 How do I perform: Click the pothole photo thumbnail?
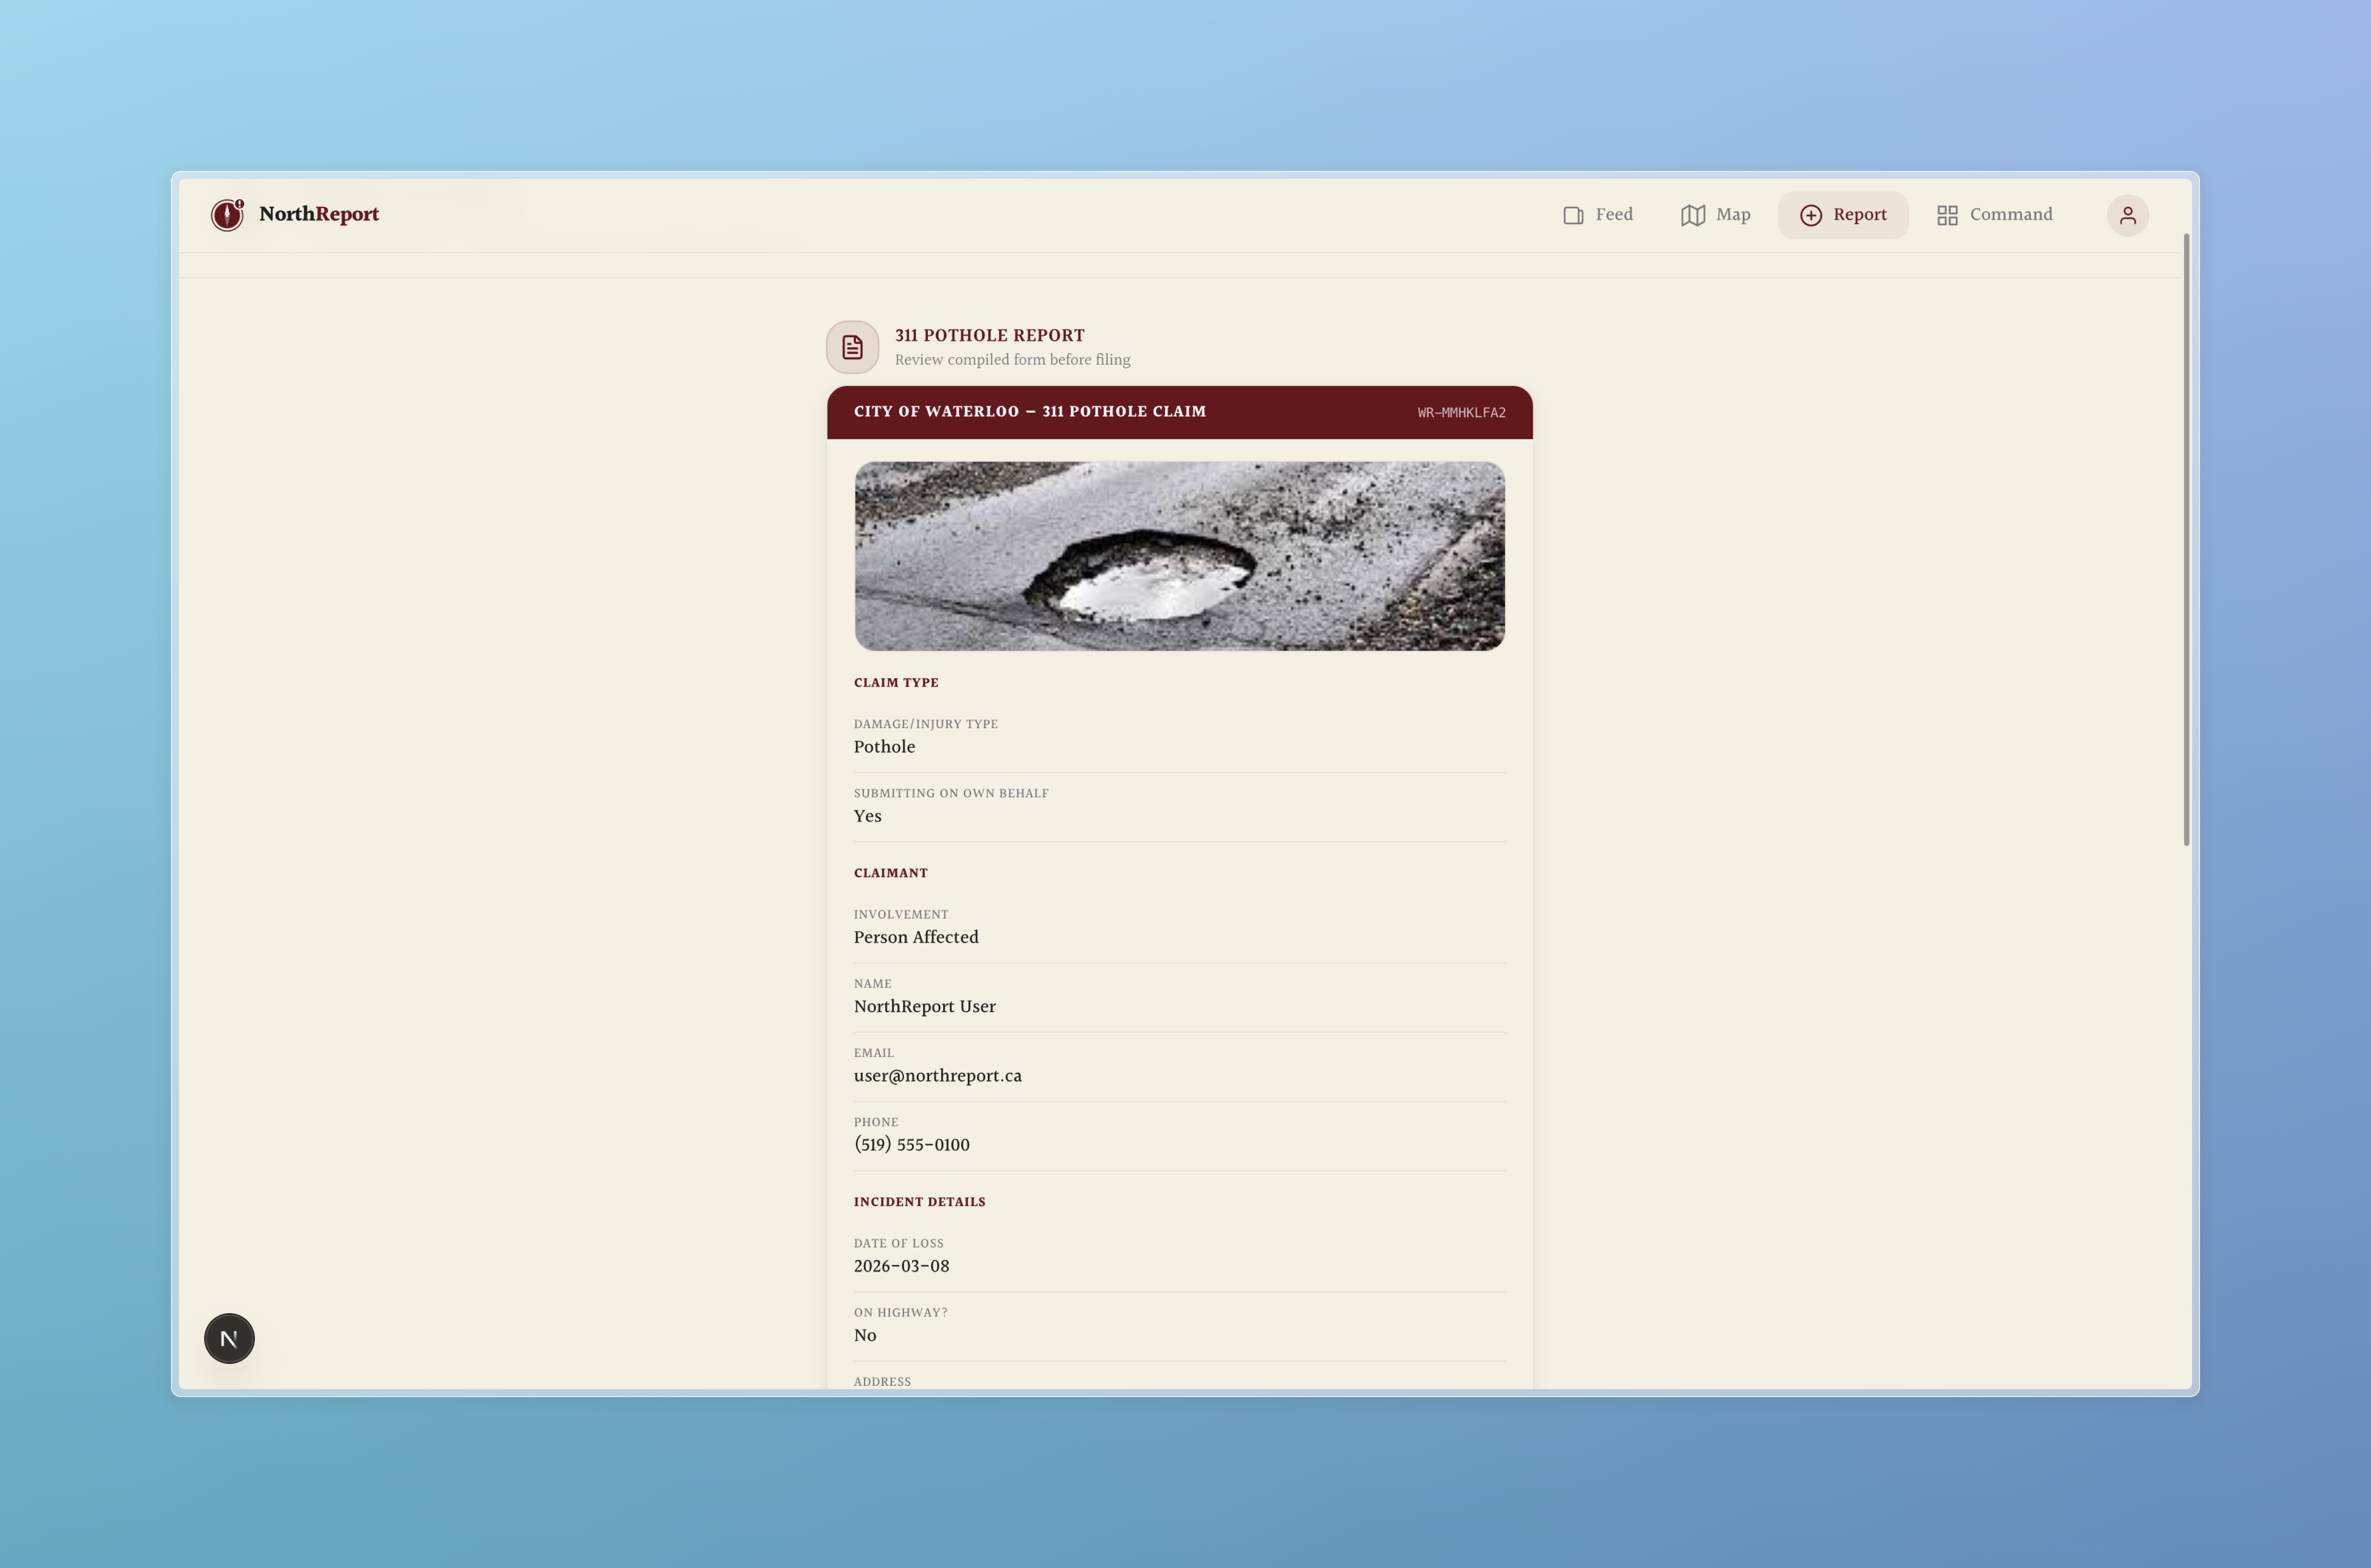point(1179,556)
